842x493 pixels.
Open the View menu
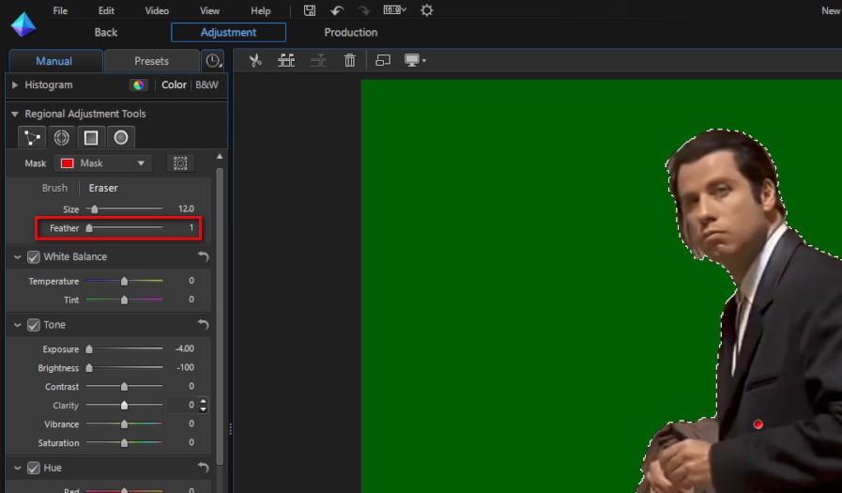(x=209, y=10)
